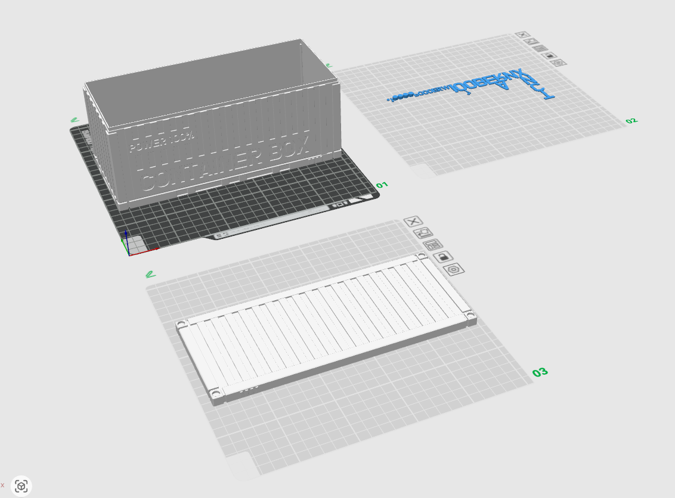The height and width of the screenshot is (498, 675).
Task: Arrange objects on plate 02
Action: coord(540,48)
